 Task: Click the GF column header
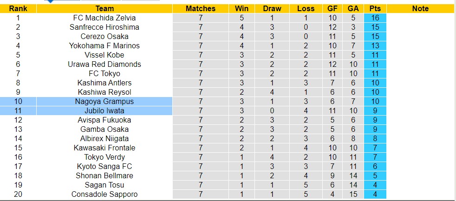pyautogui.click(x=332, y=8)
